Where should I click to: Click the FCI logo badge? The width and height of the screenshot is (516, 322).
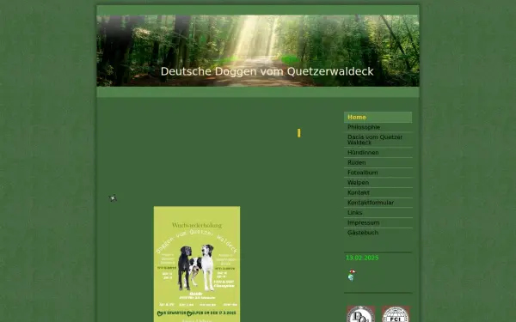tap(396, 314)
